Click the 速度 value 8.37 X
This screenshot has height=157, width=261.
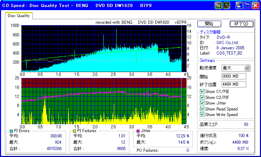point(243,149)
